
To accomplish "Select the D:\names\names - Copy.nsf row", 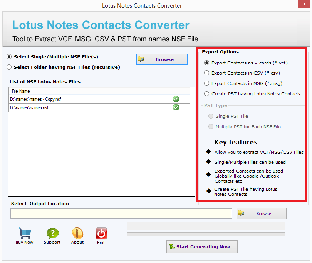I will (99, 99).
